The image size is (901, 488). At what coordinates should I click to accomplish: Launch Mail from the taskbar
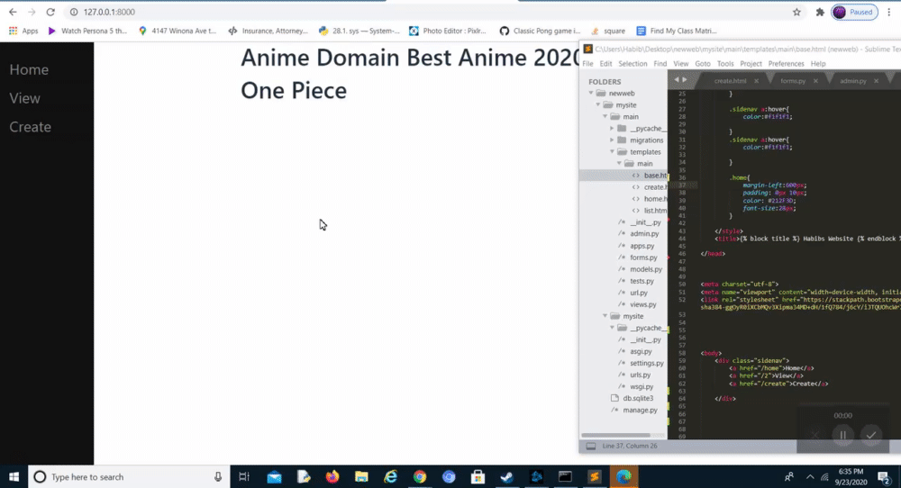pyautogui.click(x=274, y=476)
